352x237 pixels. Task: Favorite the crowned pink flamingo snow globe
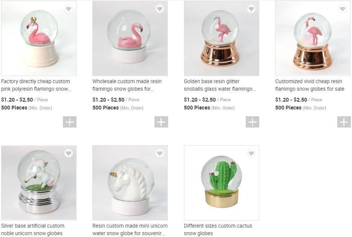(68, 9)
